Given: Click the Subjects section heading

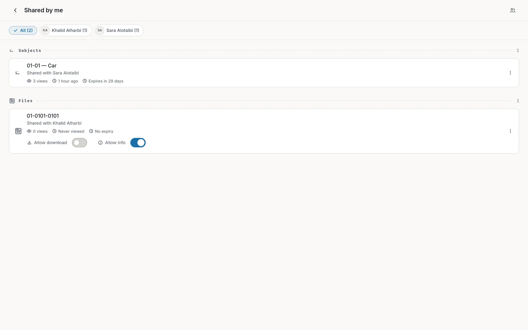Looking at the screenshot, I should click(x=30, y=51).
